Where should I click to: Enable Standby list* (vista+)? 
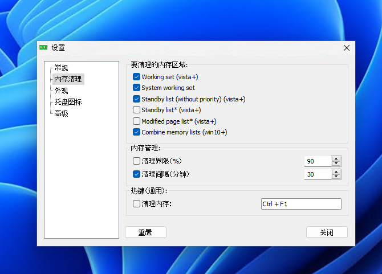click(x=136, y=110)
